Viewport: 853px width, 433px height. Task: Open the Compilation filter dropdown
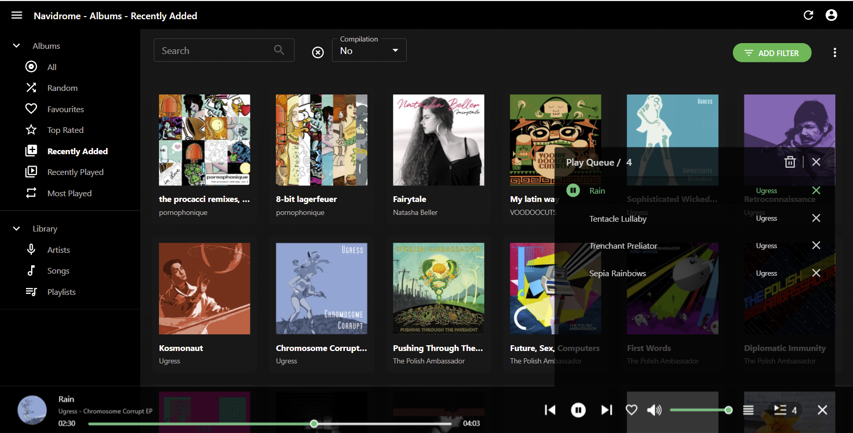pyautogui.click(x=369, y=51)
